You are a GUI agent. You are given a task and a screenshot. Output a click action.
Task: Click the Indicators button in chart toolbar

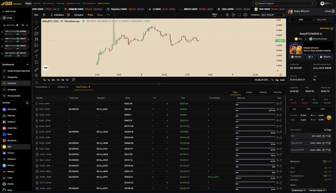click(57, 15)
